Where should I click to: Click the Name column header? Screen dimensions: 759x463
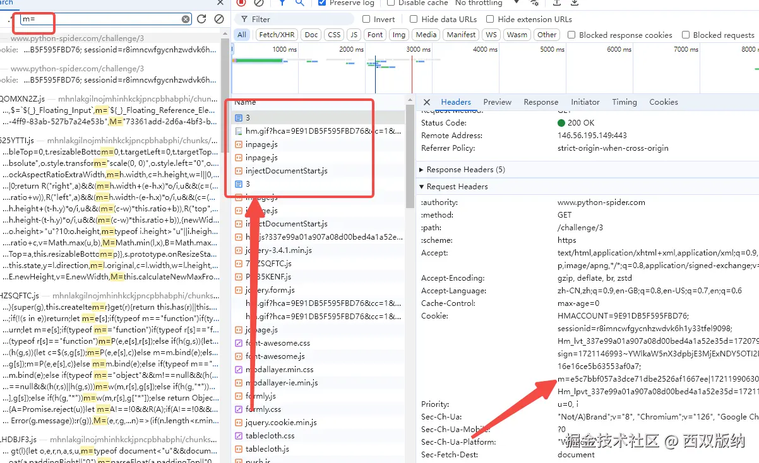(245, 102)
